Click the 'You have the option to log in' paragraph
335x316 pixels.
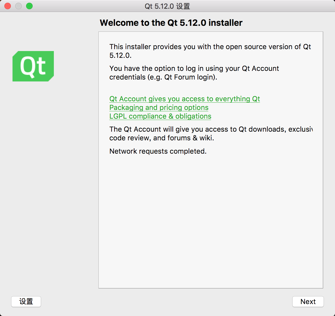[194, 73]
